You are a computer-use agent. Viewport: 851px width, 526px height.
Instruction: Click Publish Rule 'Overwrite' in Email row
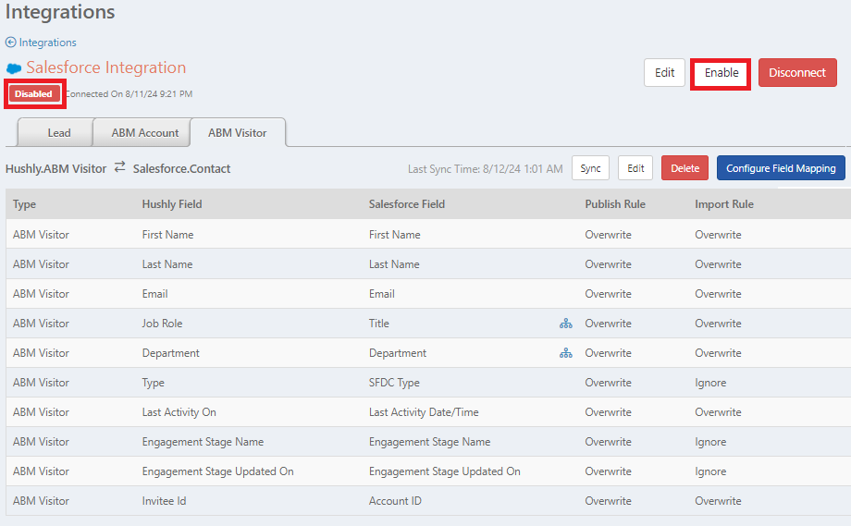609,294
